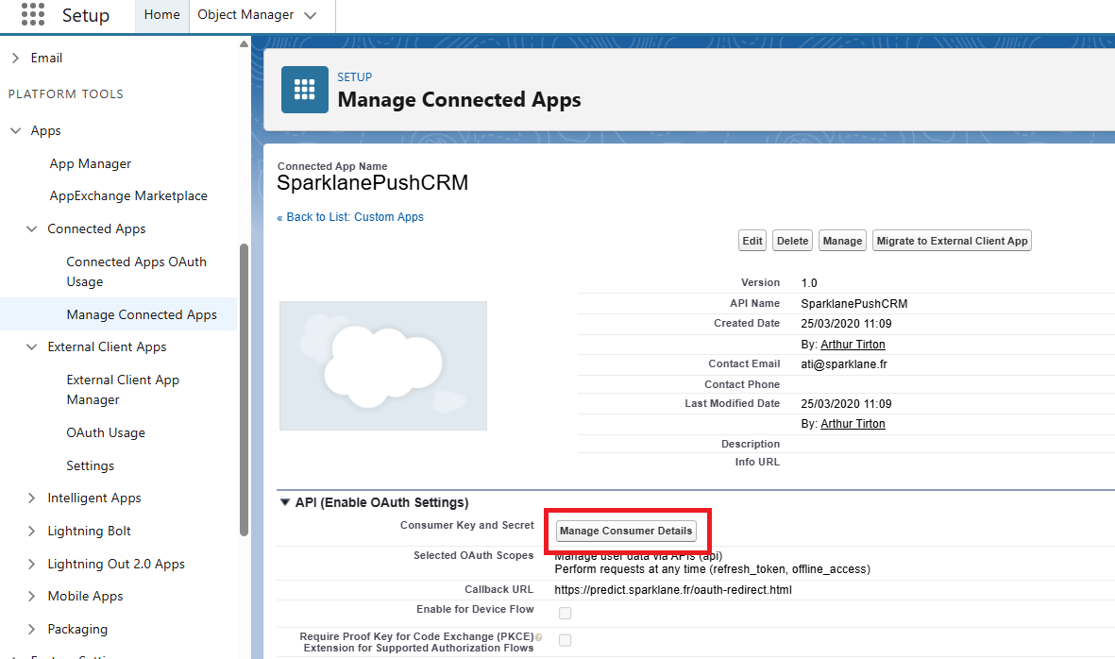The image size is (1115, 659).
Task: Collapse the External Client Apps chevron
Action: coord(32,346)
